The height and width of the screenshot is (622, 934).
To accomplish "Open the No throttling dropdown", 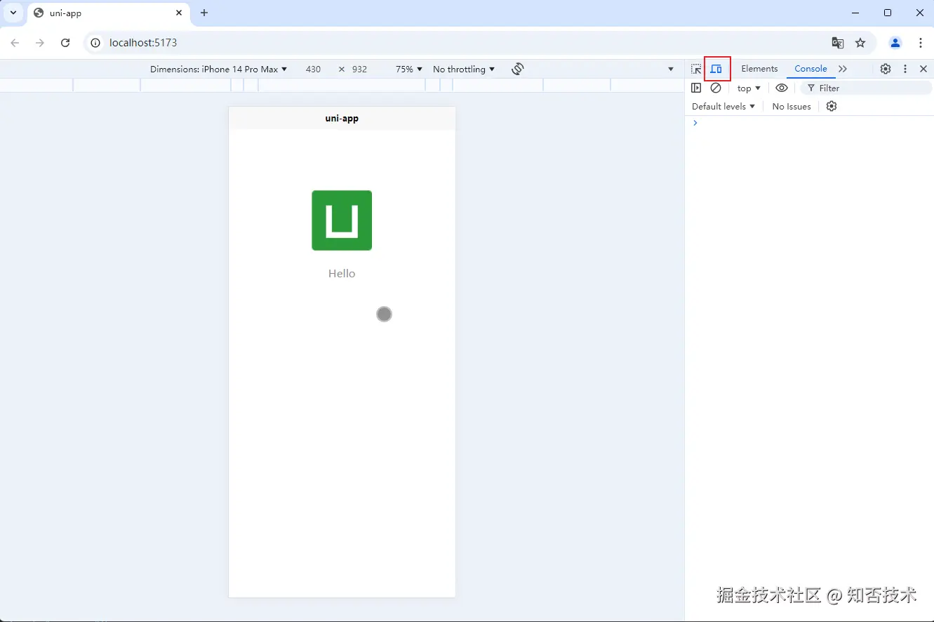I will pyautogui.click(x=464, y=69).
